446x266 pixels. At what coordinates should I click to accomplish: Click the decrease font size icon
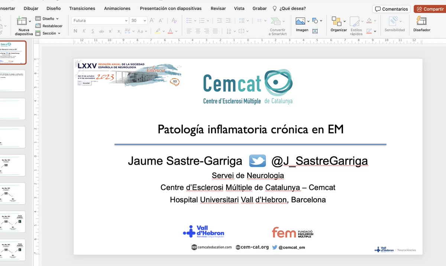[161, 21]
